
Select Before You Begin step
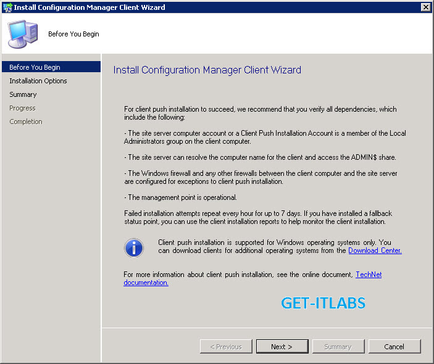pos(51,67)
